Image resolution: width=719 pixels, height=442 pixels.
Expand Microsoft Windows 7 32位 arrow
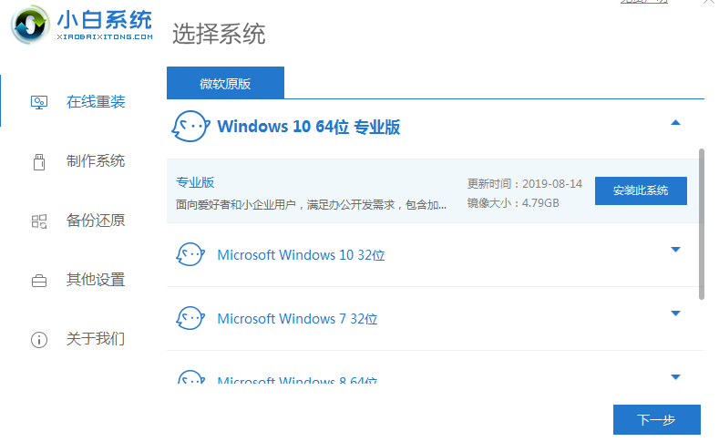pyautogui.click(x=675, y=314)
